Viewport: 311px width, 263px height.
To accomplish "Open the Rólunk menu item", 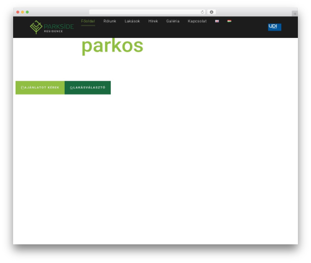I will pyautogui.click(x=109, y=21).
